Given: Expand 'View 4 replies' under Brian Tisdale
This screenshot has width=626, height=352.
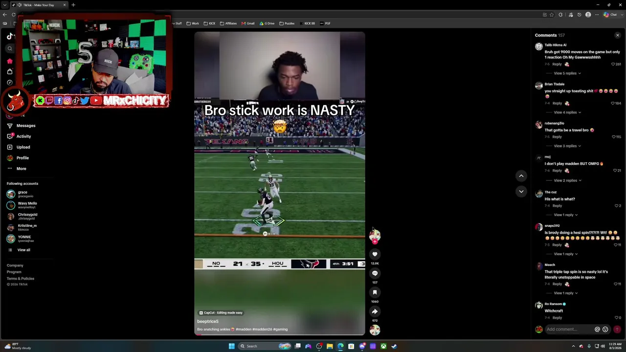Looking at the screenshot, I should 567,112.
